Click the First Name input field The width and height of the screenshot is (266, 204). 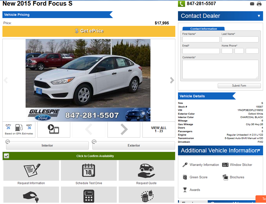click(x=201, y=39)
